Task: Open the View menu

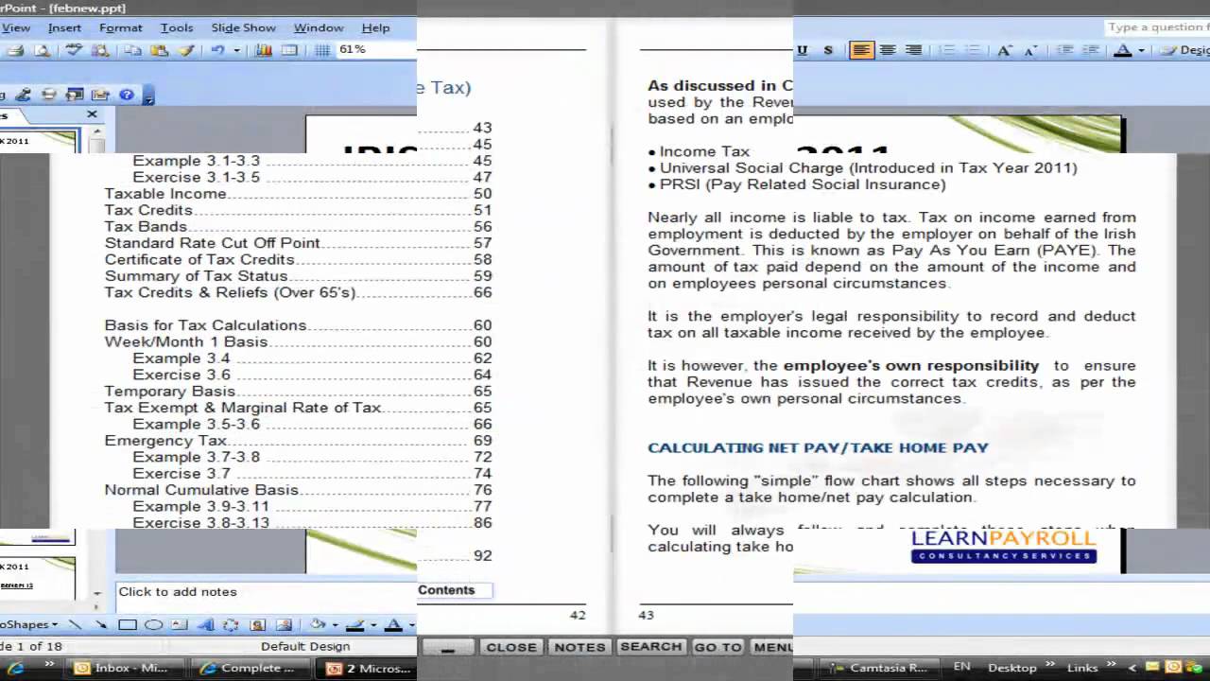Action: click(x=15, y=27)
